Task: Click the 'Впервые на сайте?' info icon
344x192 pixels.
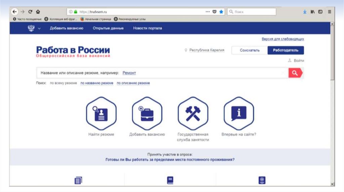Action: pyautogui.click(x=239, y=113)
